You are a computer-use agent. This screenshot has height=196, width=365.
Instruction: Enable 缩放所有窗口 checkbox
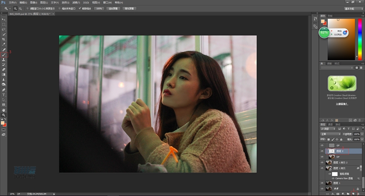pos(59,8)
